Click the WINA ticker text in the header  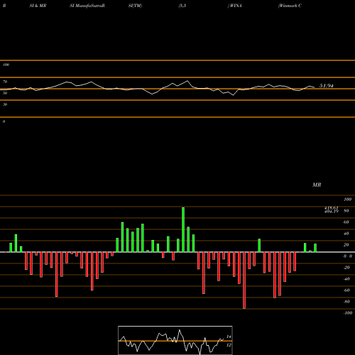(234, 6)
